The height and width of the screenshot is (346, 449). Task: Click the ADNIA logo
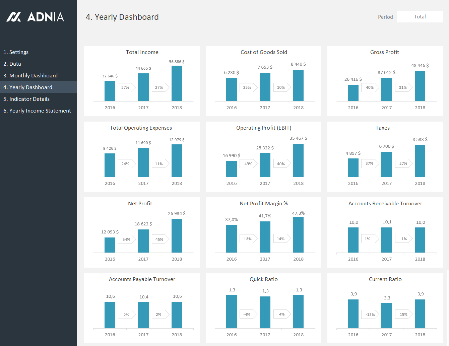pos(35,17)
